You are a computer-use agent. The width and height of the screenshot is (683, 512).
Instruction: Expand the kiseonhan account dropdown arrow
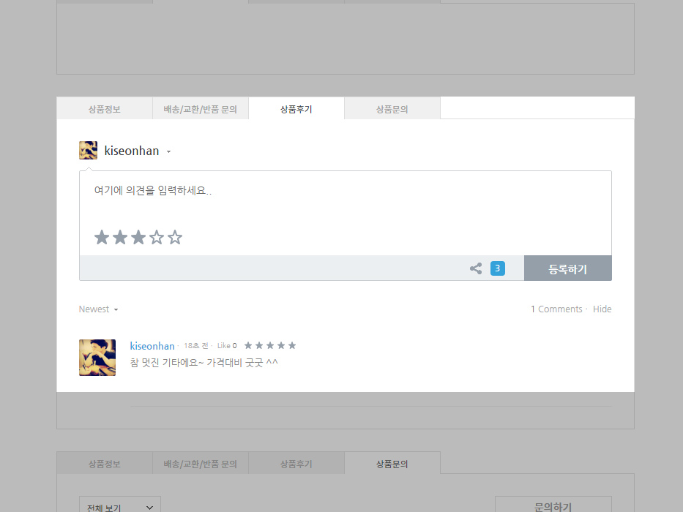pos(168,152)
